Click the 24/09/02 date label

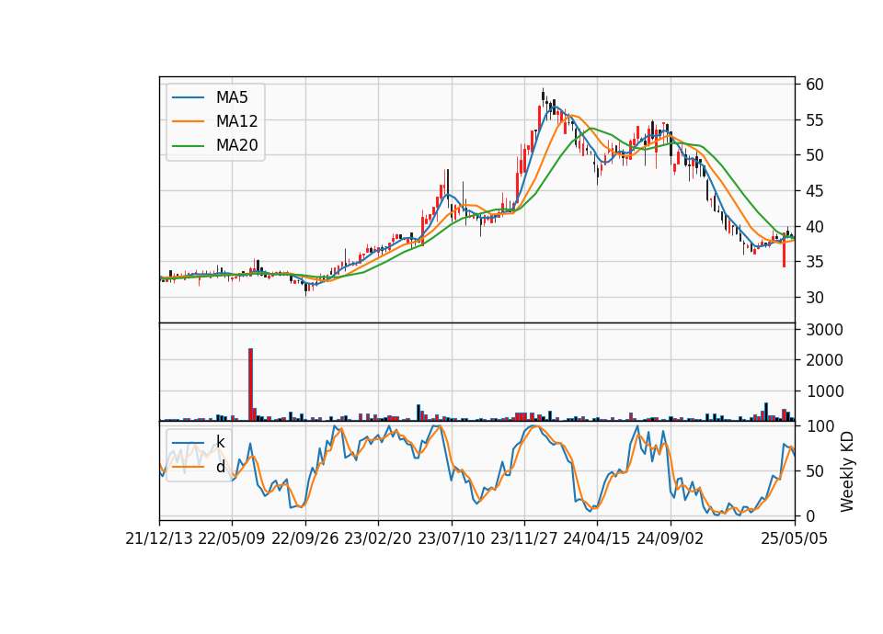[671, 538]
